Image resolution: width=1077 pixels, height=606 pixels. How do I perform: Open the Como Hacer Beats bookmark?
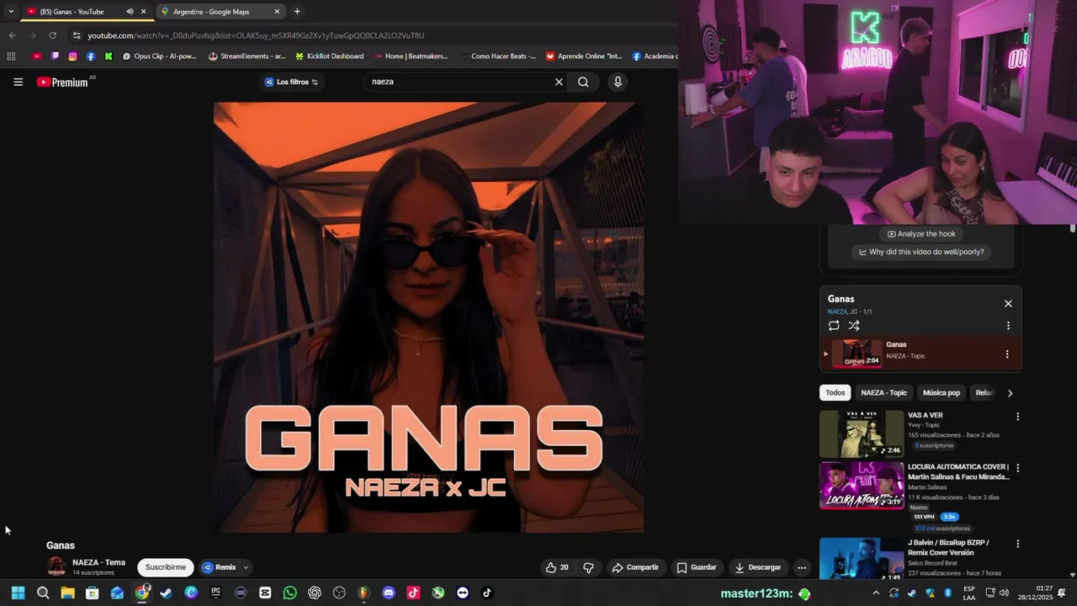click(x=498, y=56)
